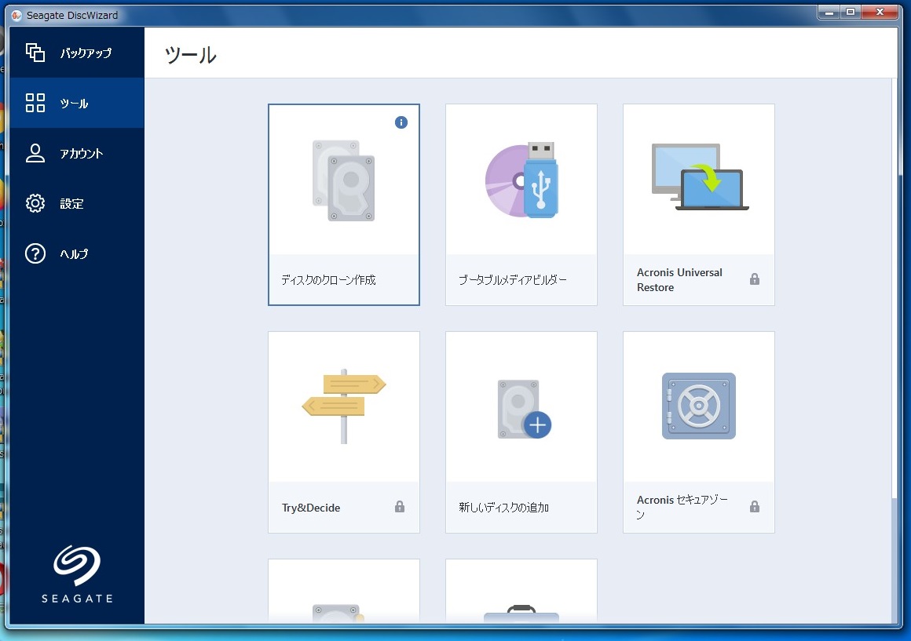Switch to ツール in the sidebar
The image size is (911, 641).
click(77, 103)
